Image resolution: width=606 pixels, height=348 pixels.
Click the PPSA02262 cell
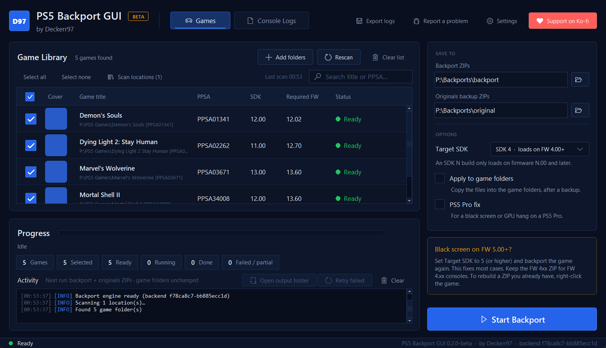click(x=213, y=146)
